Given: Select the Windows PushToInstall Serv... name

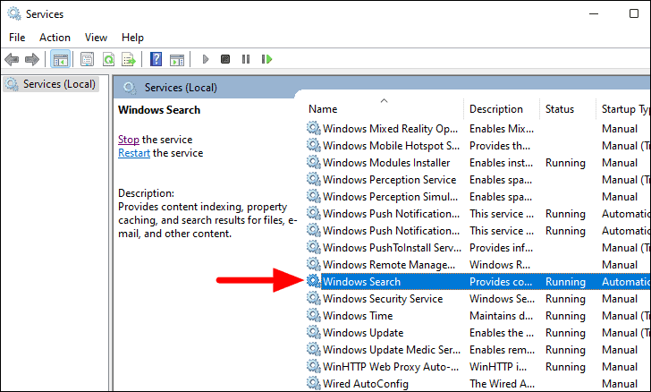Looking at the screenshot, I should (392, 248).
